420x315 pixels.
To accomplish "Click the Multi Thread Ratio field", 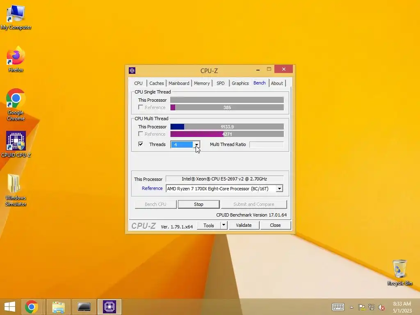I will [x=266, y=145].
